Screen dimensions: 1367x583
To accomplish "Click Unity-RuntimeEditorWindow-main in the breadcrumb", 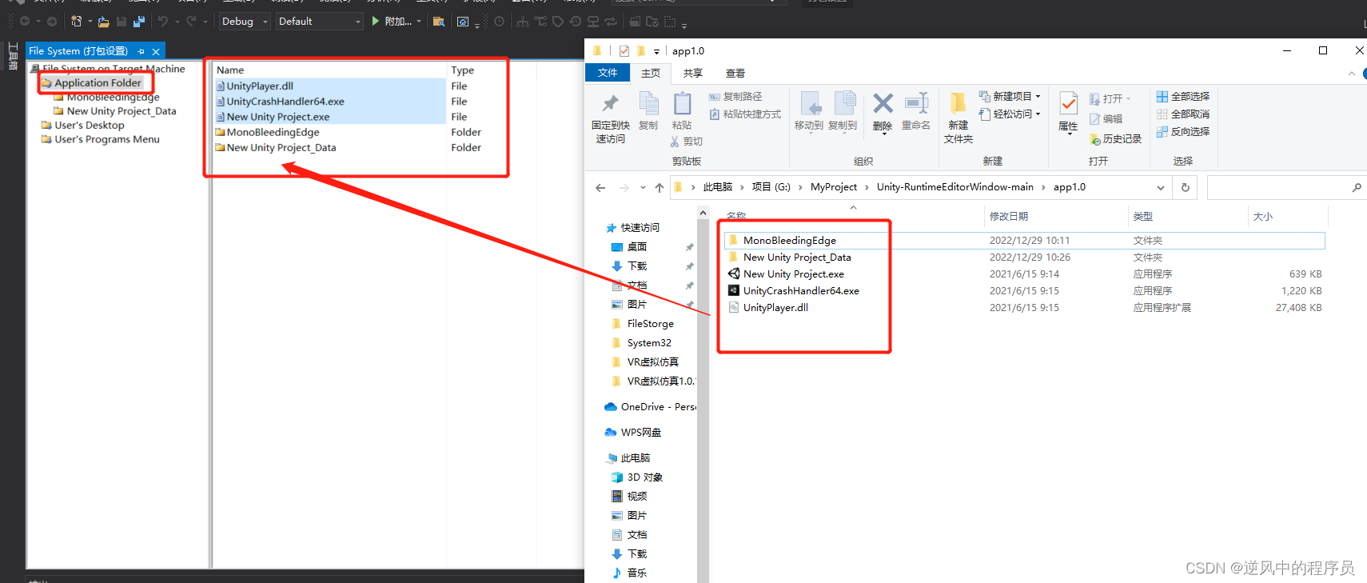I will click(955, 187).
